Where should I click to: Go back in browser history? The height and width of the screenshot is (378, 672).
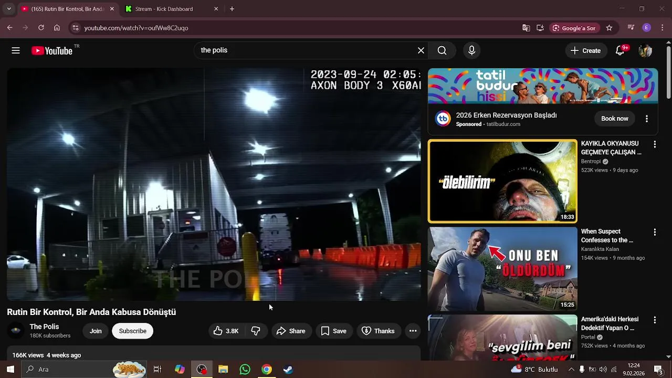pyautogui.click(x=9, y=28)
